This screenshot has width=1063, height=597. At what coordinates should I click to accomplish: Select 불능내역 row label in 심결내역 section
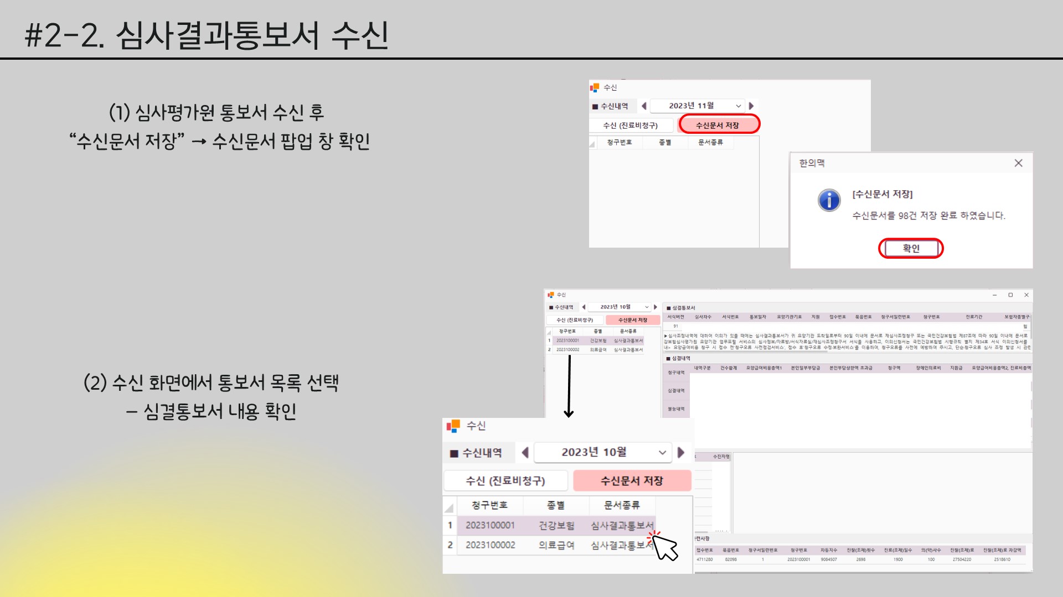click(x=675, y=409)
